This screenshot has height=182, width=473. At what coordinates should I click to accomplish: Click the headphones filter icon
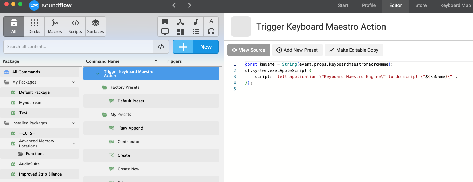click(x=211, y=32)
